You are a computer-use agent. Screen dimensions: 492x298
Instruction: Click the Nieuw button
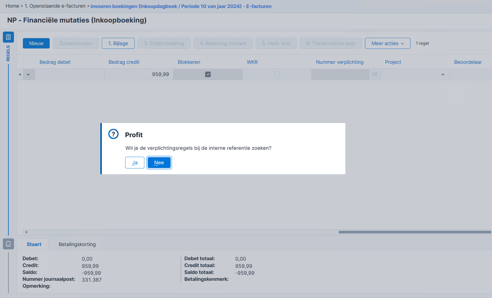[x=36, y=43]
